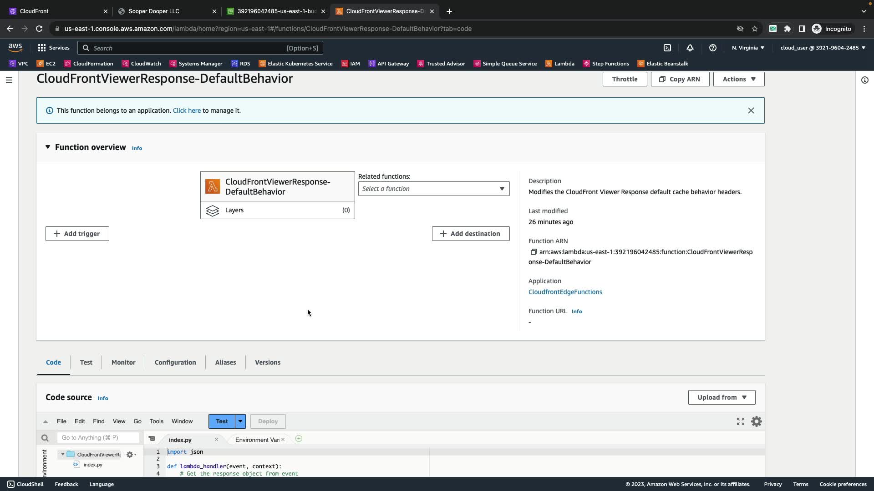
Task: Open the CloudShell terminal icon in header
Action: [667, 48]
